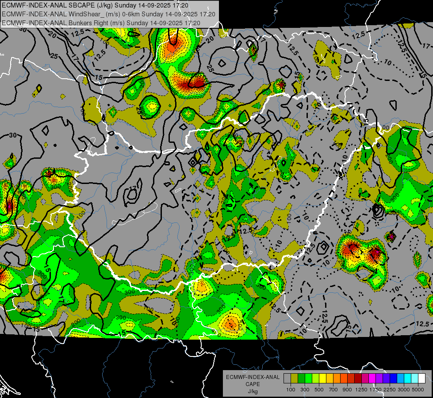The image size is (433, 398).
Task: Click the legend title ECMWF-INDEX-ANAL
Action: (x=253, y=377)
